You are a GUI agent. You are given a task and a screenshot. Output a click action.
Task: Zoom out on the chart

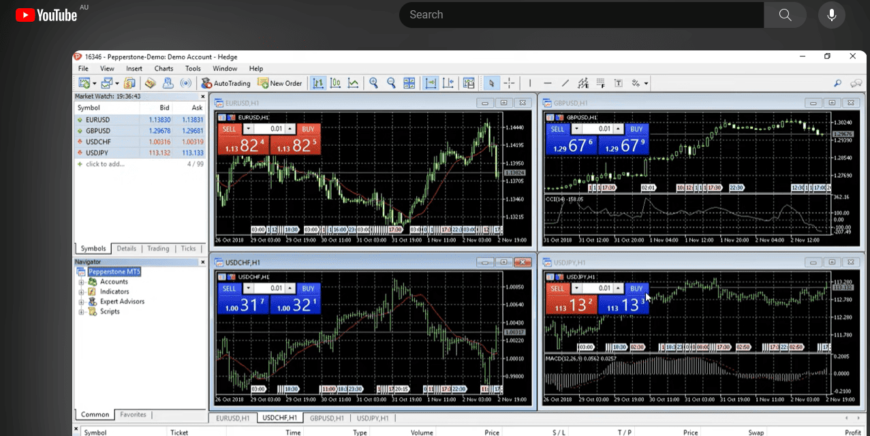(391, 83)
